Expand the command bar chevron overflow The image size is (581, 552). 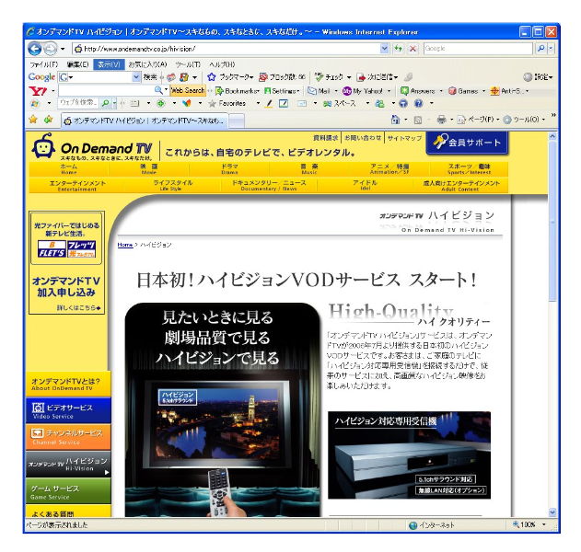click(x=553, y=116)
